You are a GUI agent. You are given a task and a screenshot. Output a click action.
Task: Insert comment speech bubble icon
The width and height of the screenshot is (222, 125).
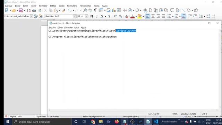pos(172,10)
